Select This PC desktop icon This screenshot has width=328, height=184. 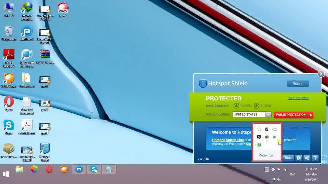(9, 10)
